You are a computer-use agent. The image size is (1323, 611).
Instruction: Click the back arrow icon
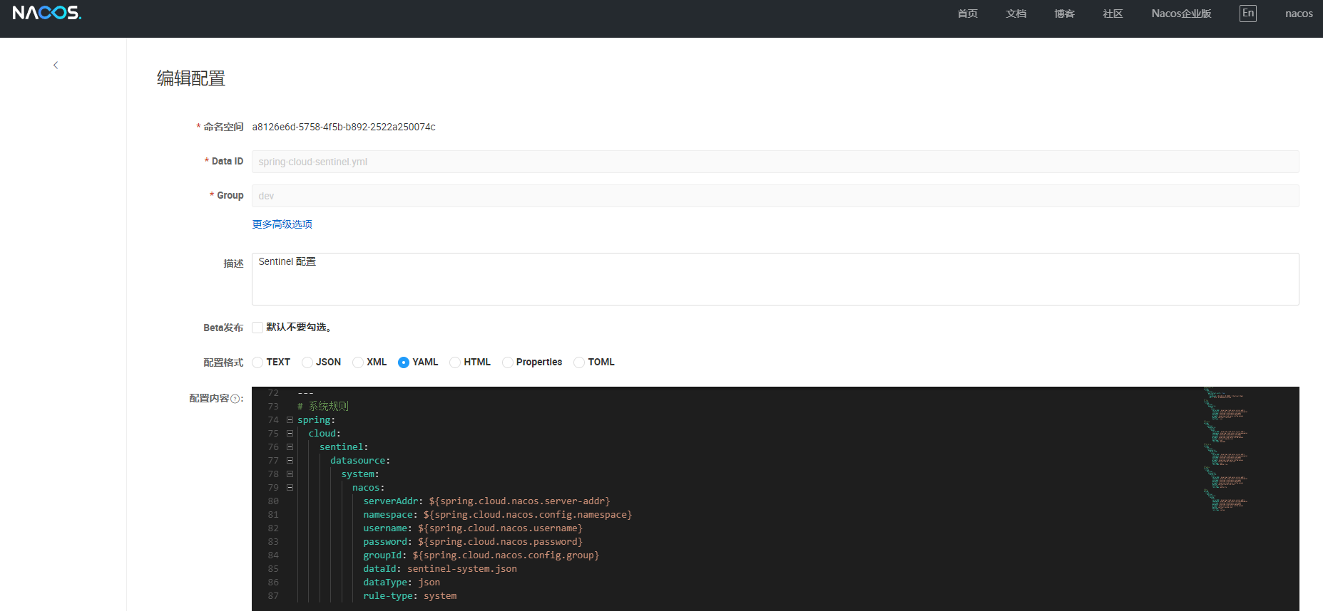56,66
